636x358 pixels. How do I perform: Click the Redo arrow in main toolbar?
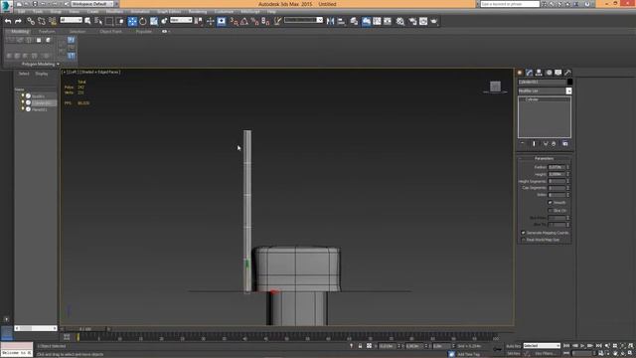pyautogui.click(x=18, y=21)
